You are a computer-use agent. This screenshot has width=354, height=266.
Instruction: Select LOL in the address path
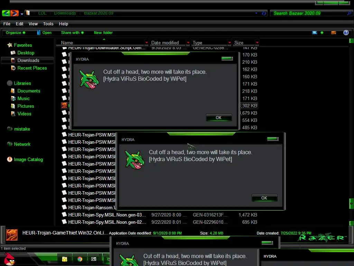[42, 13]
